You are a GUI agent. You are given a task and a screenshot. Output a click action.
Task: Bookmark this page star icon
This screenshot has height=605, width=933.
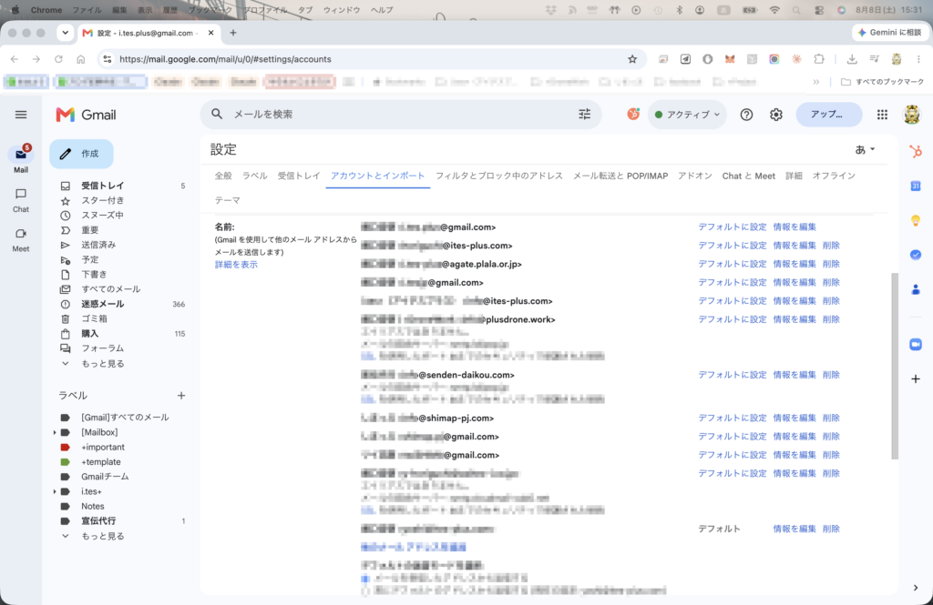tap(632, 59)
